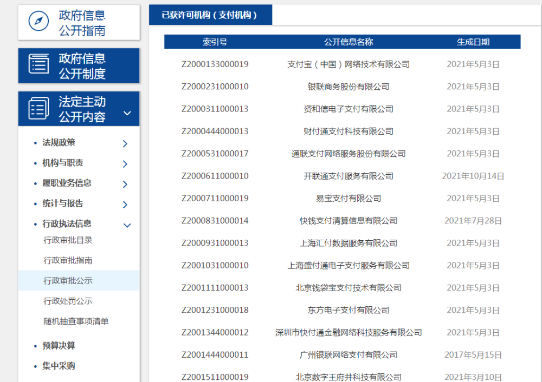Open 支付宝(中国)网络技术有限公司 link
The image size is (542, 382).
[x=349, y=64]
